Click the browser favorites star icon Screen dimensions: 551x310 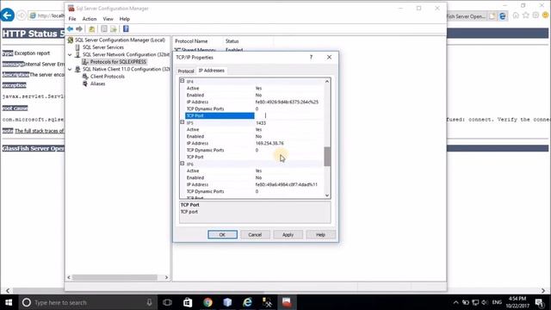[x=526, y=15]
